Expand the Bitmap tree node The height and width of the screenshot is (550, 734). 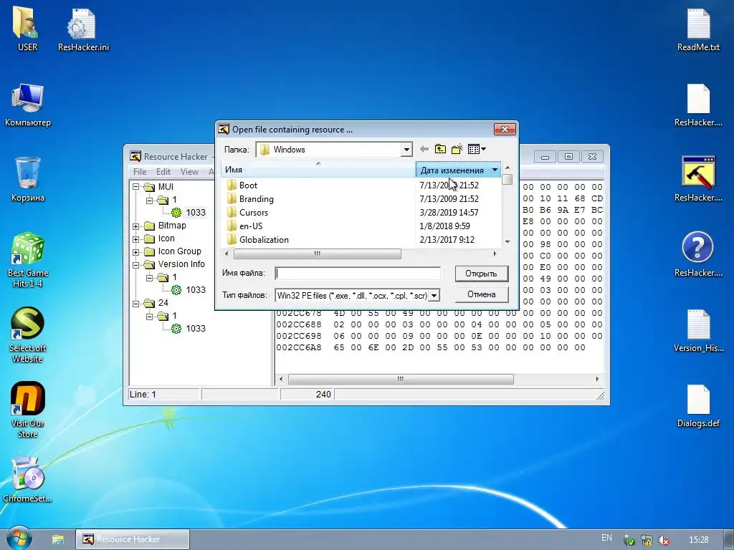click(x=135, y=226)
